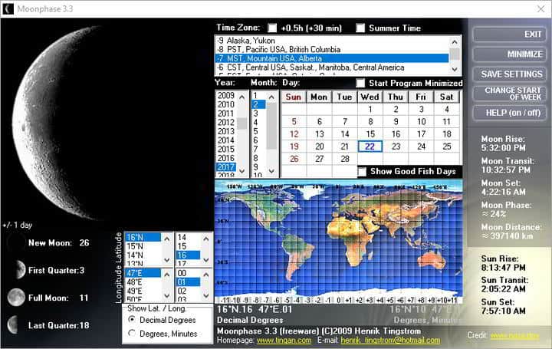Select Degrees, Minutes radio button
This screenshot has width=552, height=349.
pyautogui.click(x=132, y=333)
